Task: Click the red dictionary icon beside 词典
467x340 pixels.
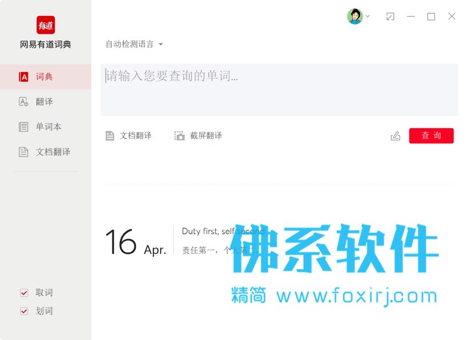Action: pos(23,77)
